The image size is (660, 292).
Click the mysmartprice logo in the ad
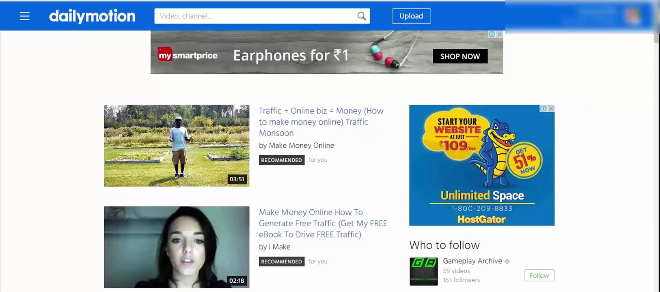click(188, 55)
